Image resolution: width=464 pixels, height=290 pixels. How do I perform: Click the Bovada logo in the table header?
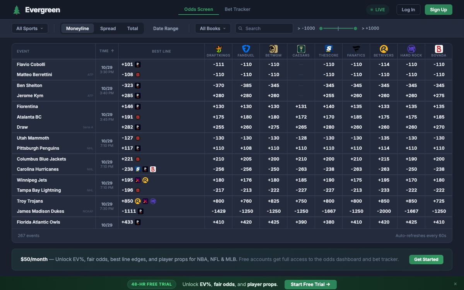pyautogui.click(x=439, y=49)
